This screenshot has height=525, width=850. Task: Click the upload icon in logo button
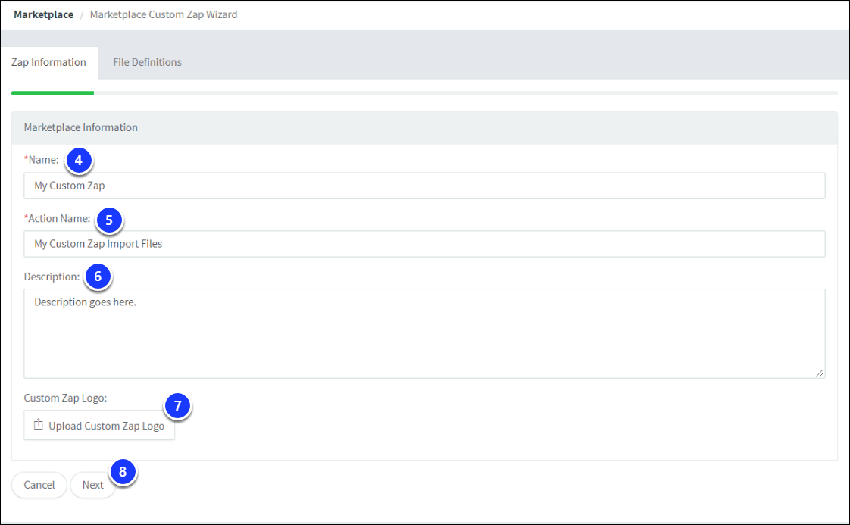(x=39, y=425)
